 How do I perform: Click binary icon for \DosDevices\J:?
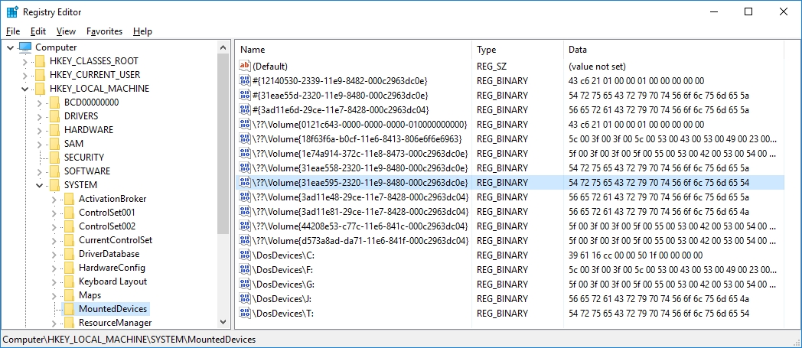(245, 299)
